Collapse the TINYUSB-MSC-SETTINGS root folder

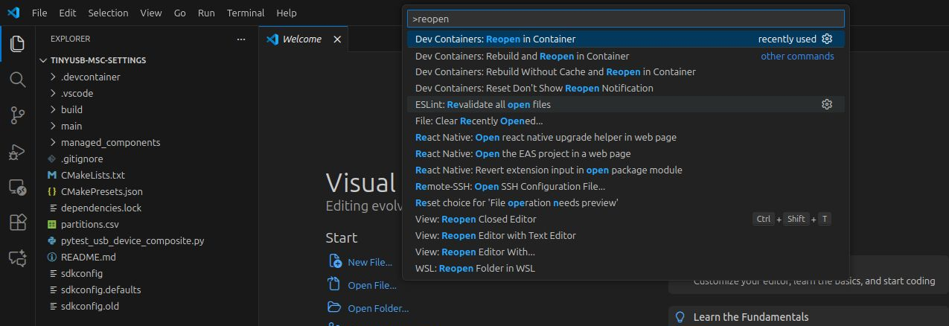coord(45,60)
